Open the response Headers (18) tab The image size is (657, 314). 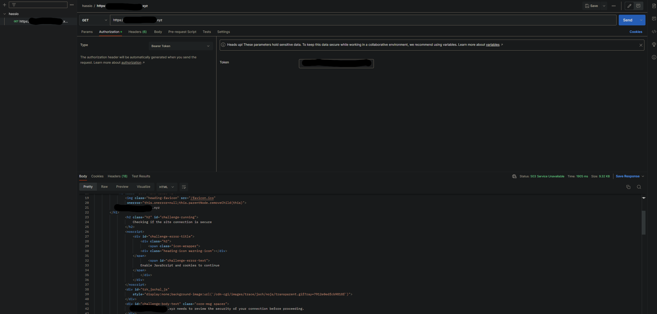(117, 176)
